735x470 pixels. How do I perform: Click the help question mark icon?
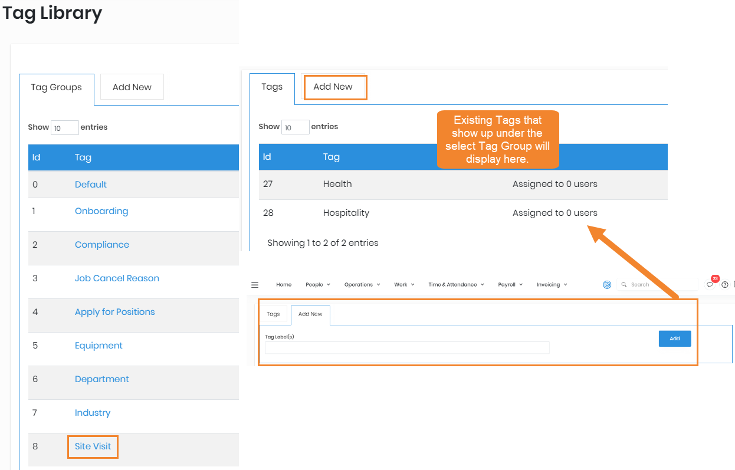725,285
